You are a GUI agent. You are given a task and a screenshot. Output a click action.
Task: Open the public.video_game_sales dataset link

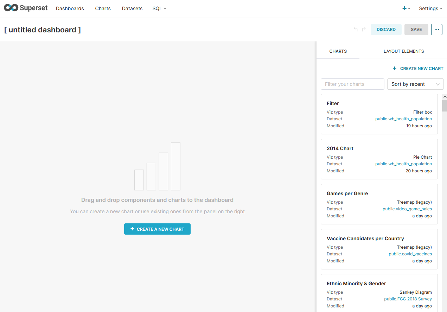click(x=407, y=209)
